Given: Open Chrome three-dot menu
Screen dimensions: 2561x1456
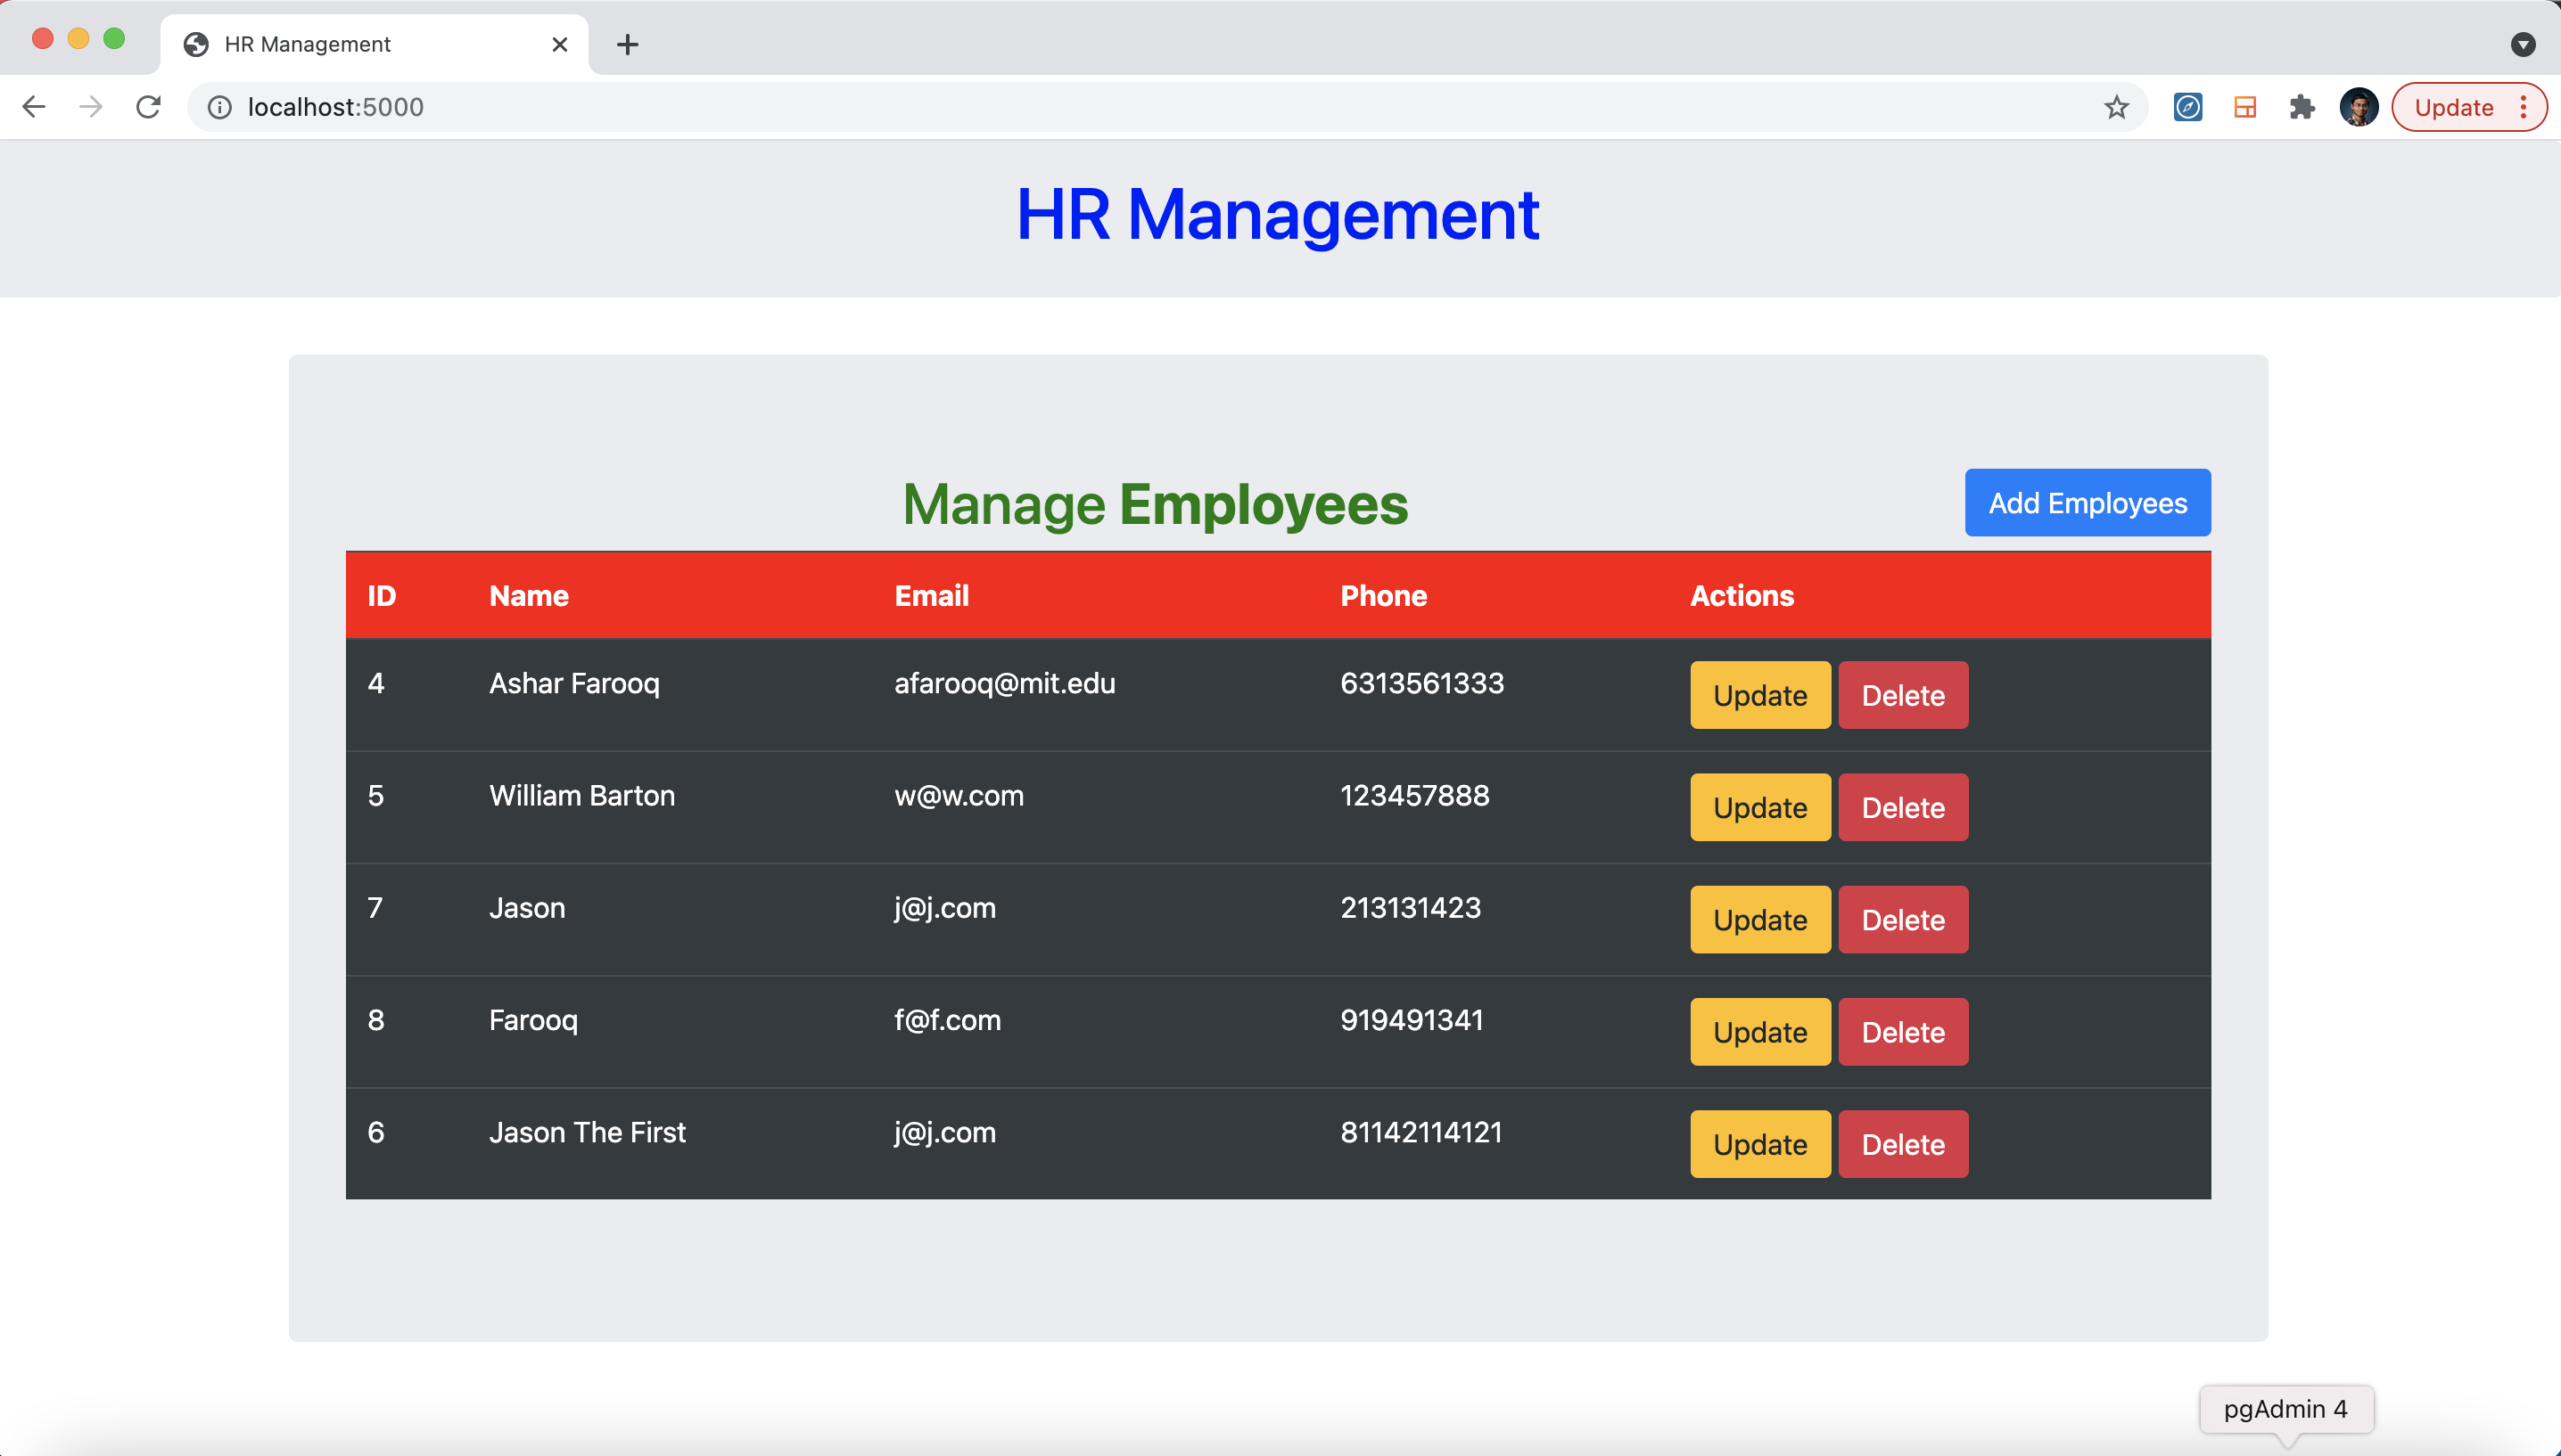Looking at the screenshot, I should pos(2524,107).
